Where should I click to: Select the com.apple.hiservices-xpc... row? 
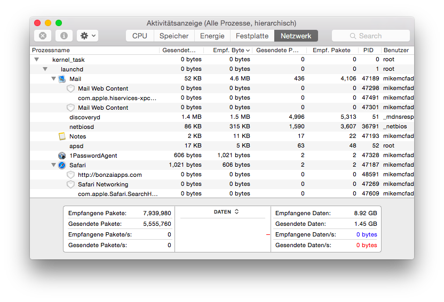(222, 98)
